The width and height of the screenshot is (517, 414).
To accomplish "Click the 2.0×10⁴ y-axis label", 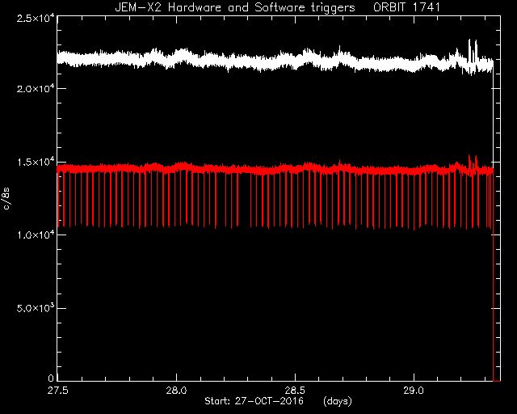I will 36,88.
